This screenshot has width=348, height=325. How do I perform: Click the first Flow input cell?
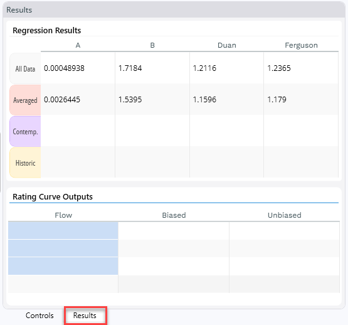[63, 230]
